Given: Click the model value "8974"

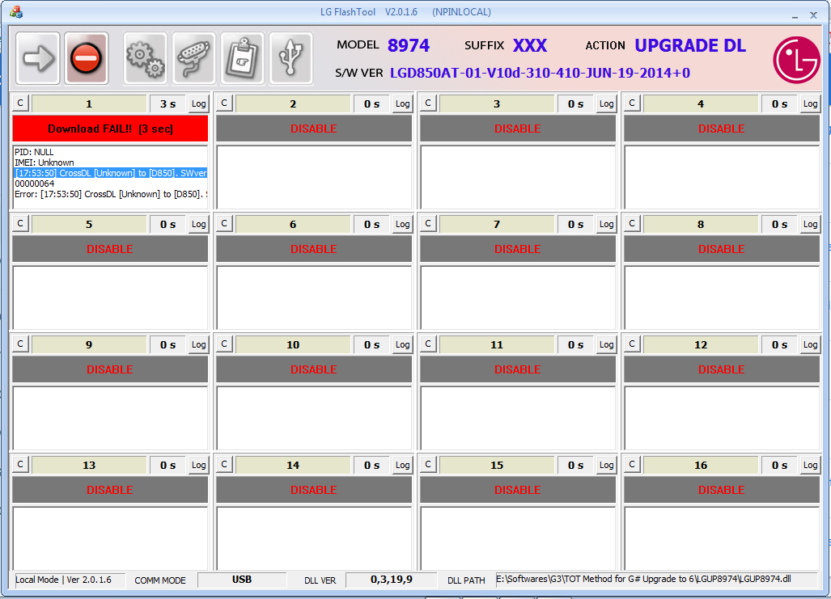Looking at the screenshot, I should 409,45.
